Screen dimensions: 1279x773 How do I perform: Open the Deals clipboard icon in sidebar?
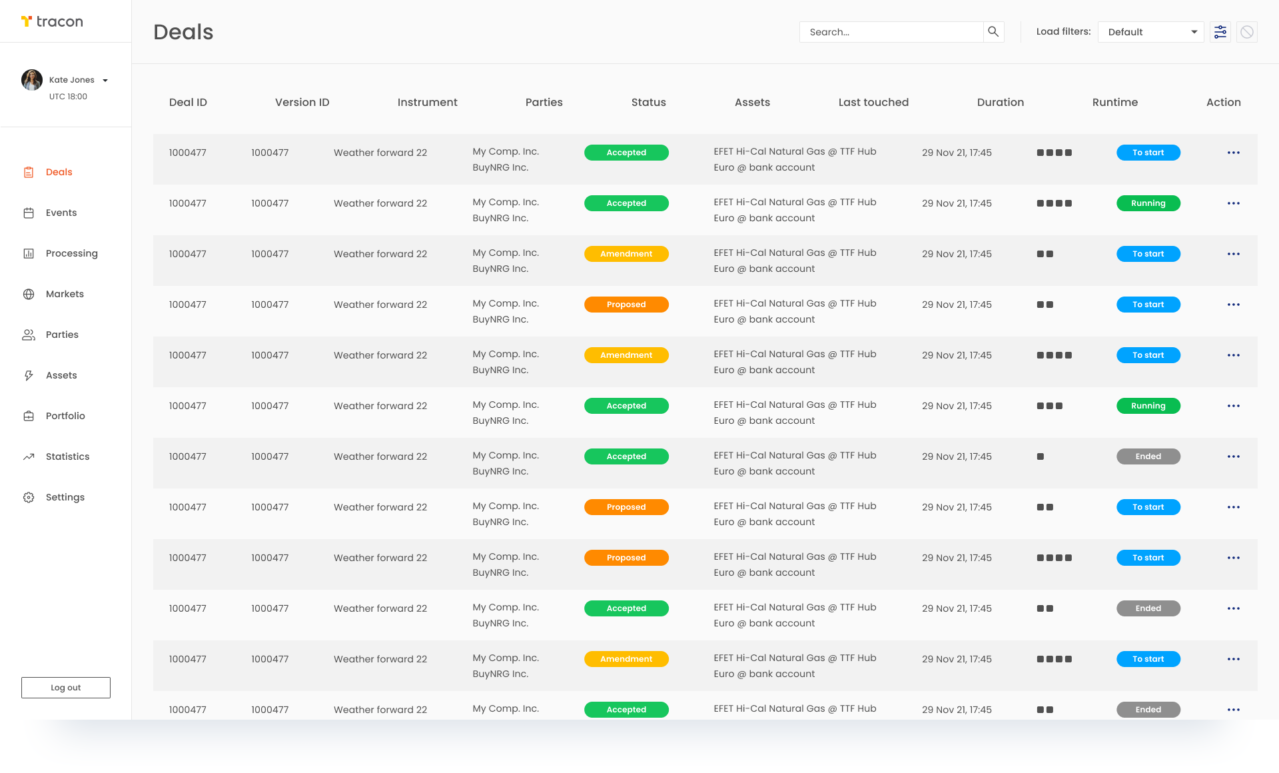tap(28, 172)
